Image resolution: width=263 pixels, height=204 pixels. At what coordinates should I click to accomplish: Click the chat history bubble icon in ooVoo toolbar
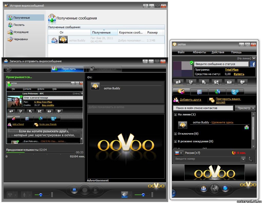tap(242, 82)
